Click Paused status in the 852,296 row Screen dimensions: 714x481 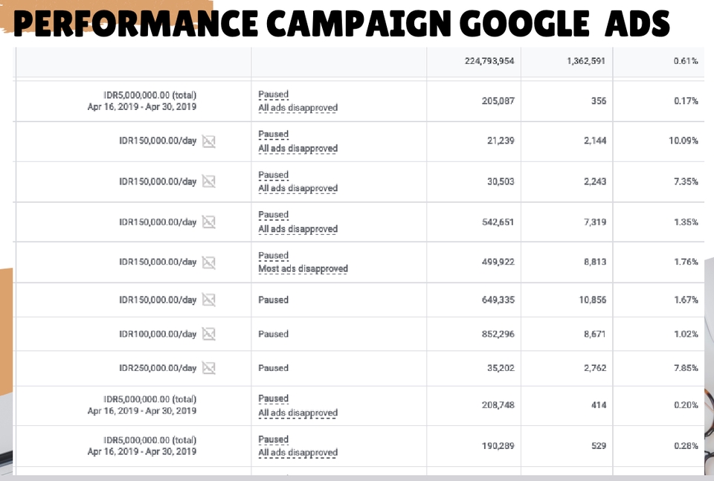click(273, 334)
